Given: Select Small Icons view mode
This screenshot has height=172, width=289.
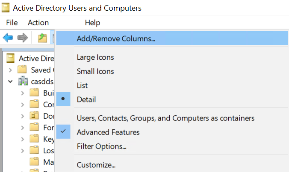Looking at the screenshot, I should (172, 71).
